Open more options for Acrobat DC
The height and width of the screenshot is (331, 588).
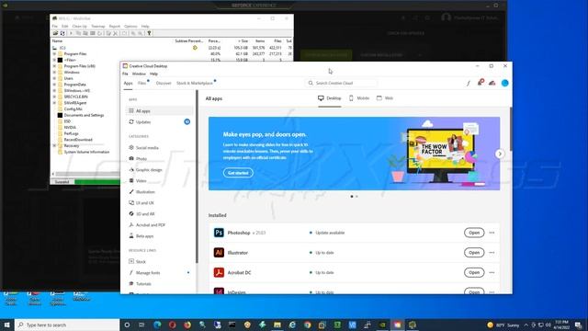point(492,272)
